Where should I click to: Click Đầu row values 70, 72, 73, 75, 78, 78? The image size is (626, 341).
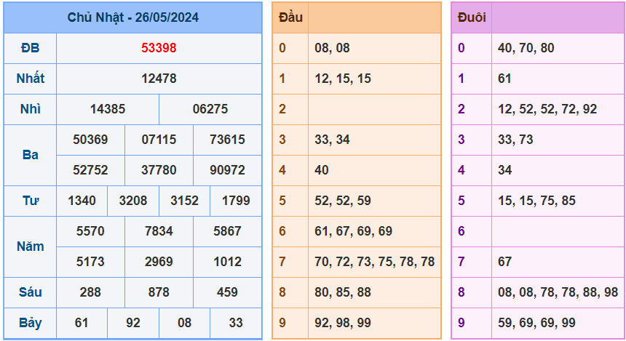pos(374,262)
